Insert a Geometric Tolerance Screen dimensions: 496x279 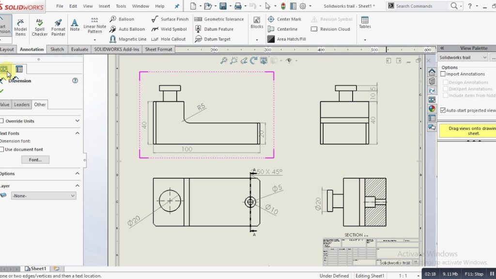pyautogui.click(x=219, y=19)
